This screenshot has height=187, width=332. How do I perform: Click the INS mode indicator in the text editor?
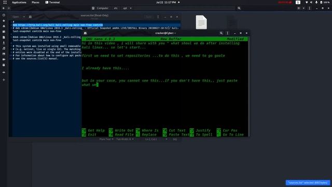tap(175, 139)
